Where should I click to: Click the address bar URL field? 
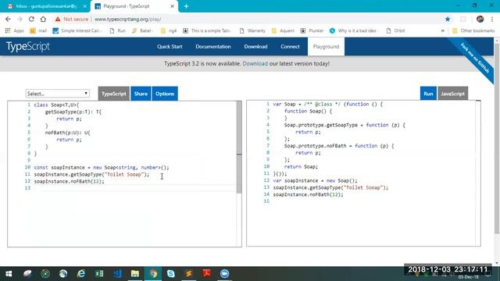click(x=268, y=19)
